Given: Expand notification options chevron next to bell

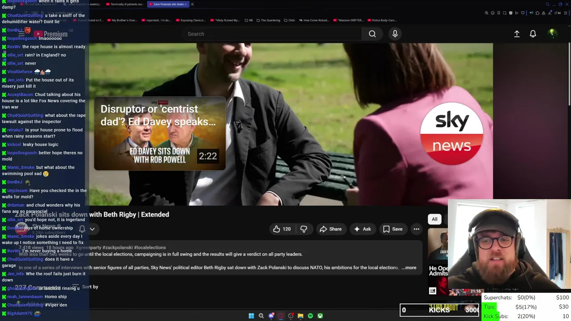Looking at the screenshot, I should click(x=92, y=229).
